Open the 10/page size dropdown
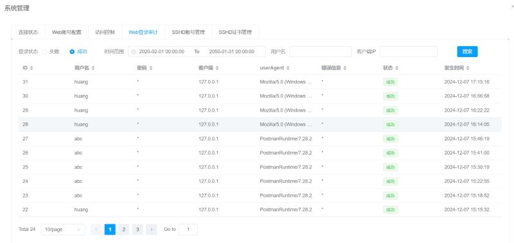The height and width of the screenshot is (243, 514). pos(63,230)
